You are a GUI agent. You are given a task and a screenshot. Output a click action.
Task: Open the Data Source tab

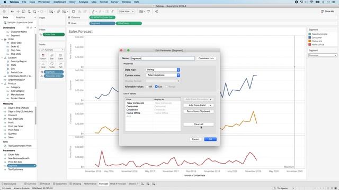pyautogui.click(x=8, y=184)
